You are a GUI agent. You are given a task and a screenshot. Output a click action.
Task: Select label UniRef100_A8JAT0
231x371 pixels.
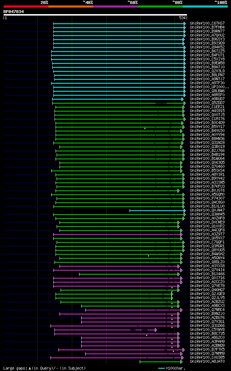point(207,362)
